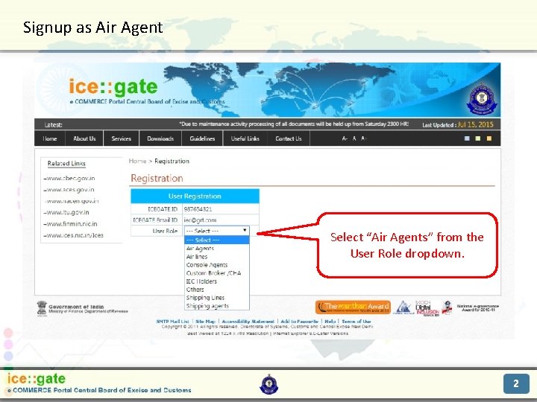Viewport: 537px width, 402px height.
Task: Choose the orange theme color square
Action: (489, 138)
